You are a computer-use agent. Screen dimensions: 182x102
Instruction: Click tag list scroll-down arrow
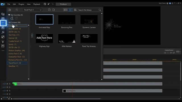[x=29, y=79]
